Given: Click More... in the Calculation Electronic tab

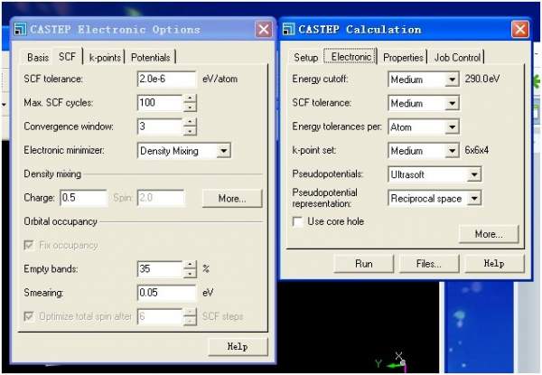Looking at the screenshot, I should coord(489,234).
